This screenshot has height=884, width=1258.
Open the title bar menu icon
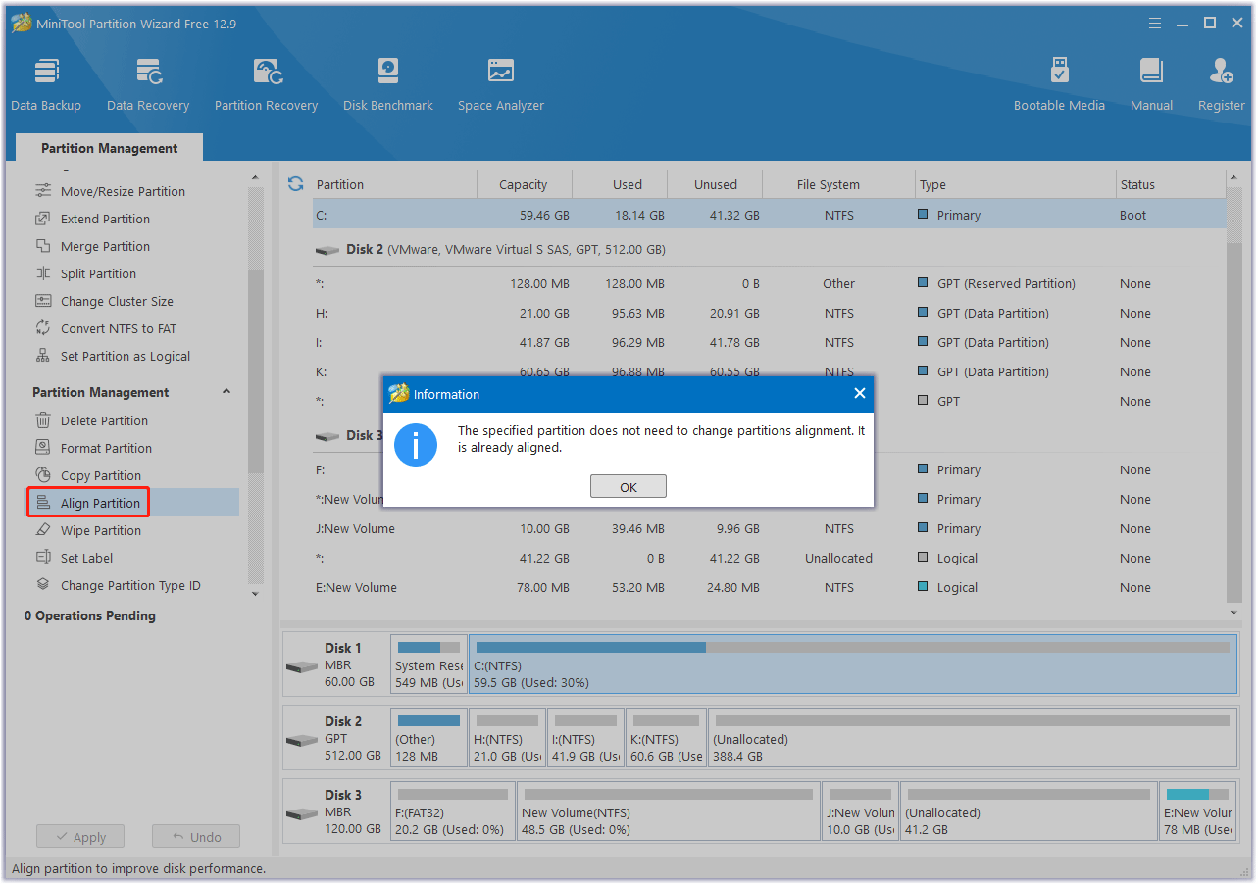pyautogui.click(x=1156, y=23)
